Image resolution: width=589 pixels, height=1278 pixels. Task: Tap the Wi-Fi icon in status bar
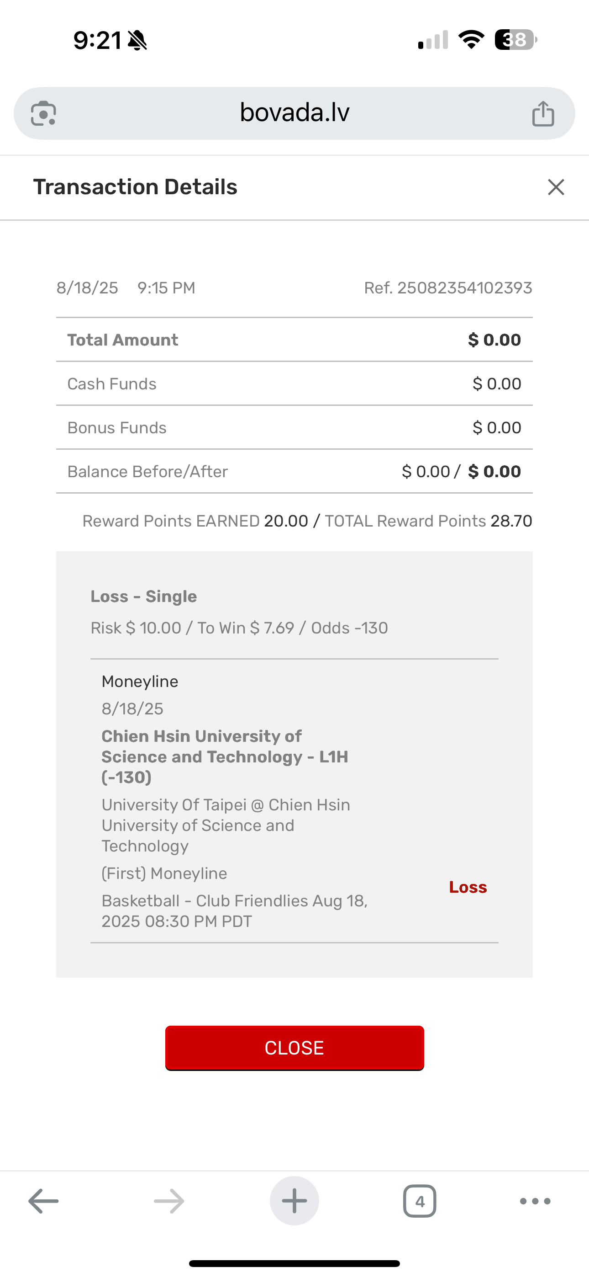point(471,40)
